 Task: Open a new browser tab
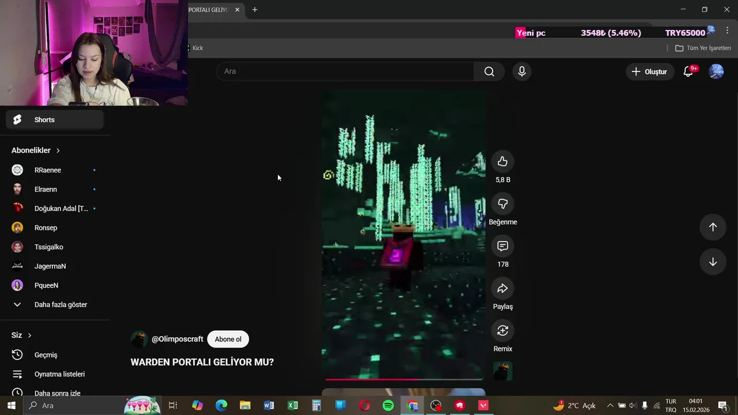[254, 10]
